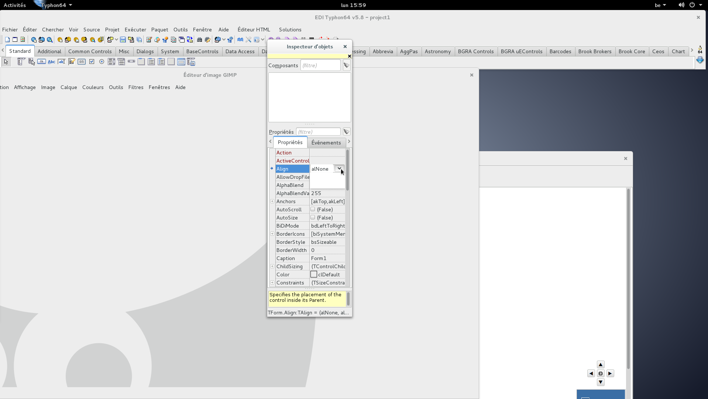Pick the TGroupBox component icon
The image size is (708, 399).
click(x=141, y=62)
